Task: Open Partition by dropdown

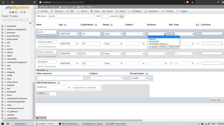Action: 59,87
